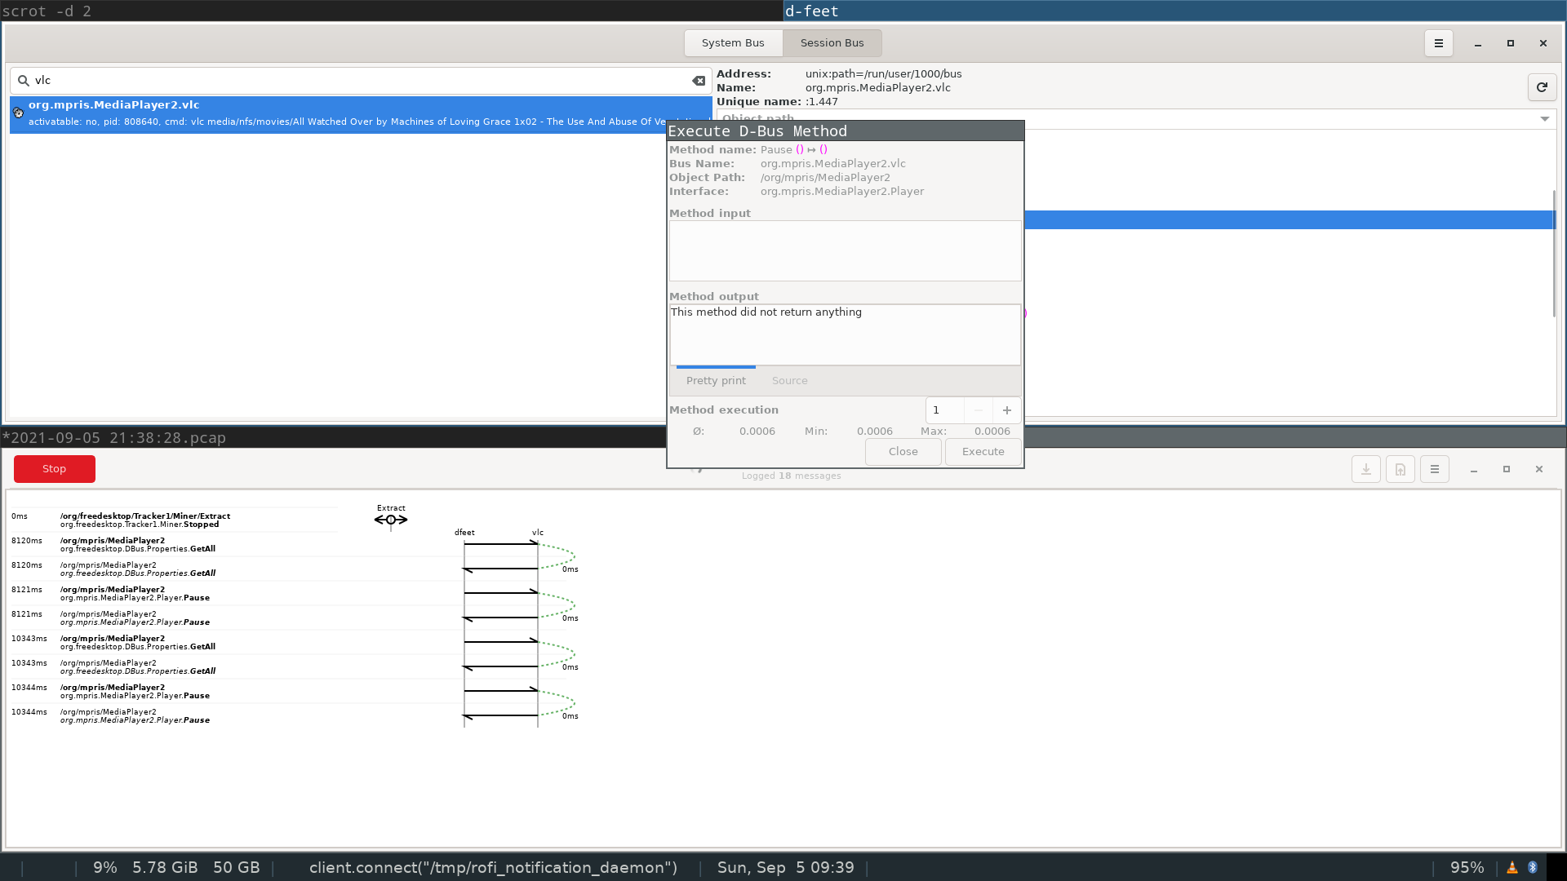Click the VLC cone tray icon
Image resolution: width=1567 pixels, height=881 pixels.
pyautogui.click(x=1512, y=867)
